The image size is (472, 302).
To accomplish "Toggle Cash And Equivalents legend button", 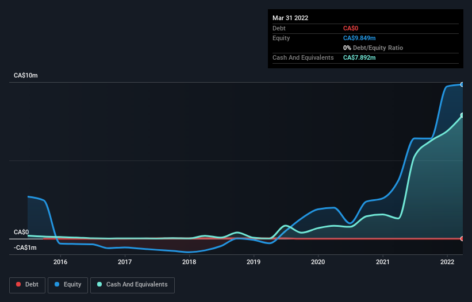I will (132, 285).
